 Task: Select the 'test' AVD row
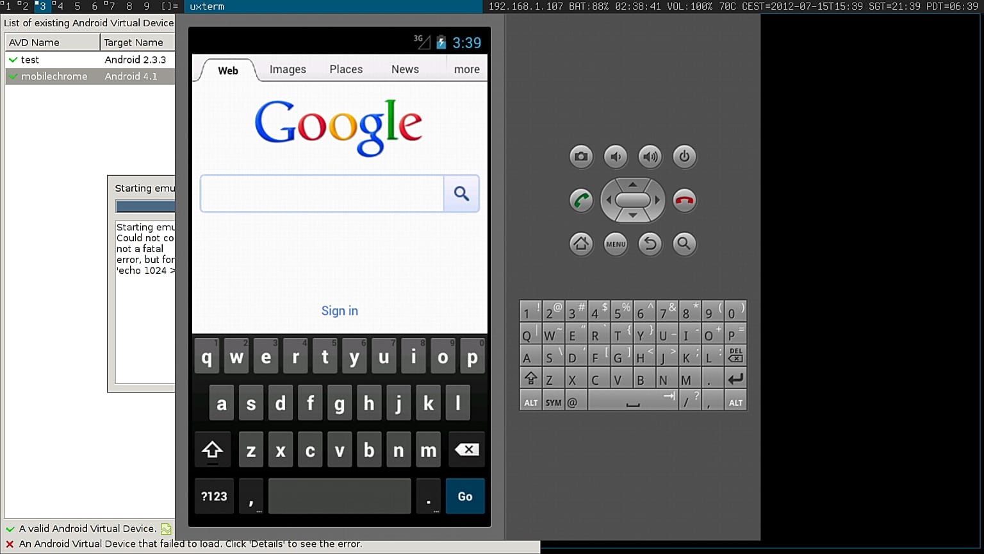[x=90, y=60]
